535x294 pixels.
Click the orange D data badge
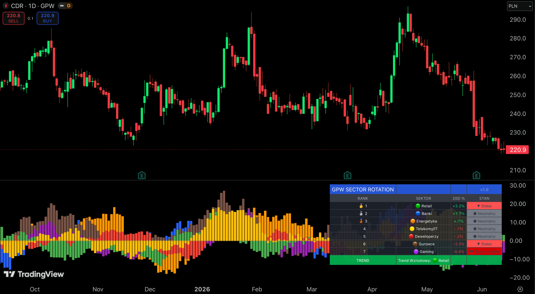click(69, 6)
